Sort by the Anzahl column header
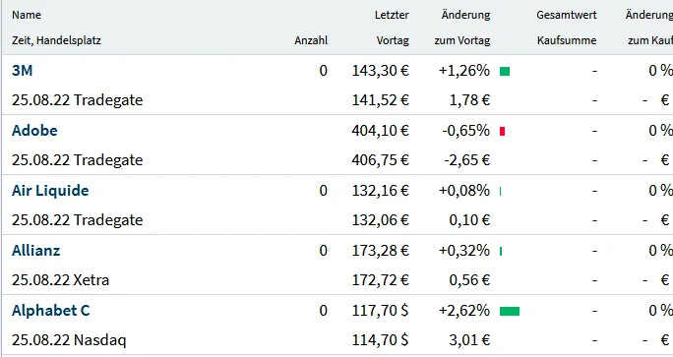 coord(311,40)
